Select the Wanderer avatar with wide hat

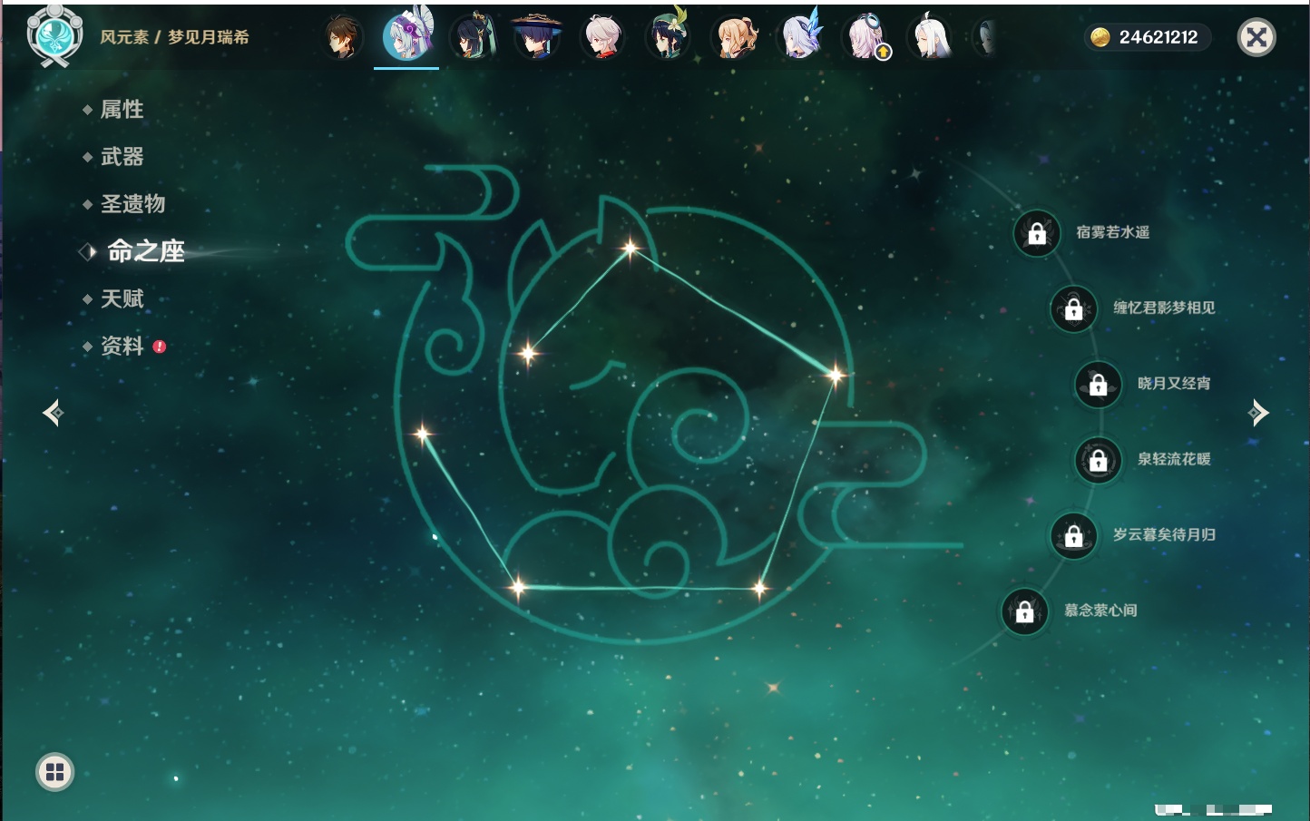[x=537, y=37]
